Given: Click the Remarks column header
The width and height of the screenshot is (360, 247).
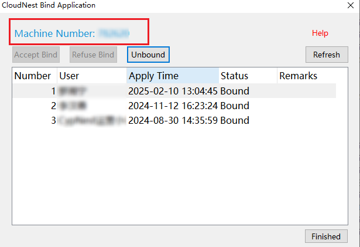Looking at the screenshot, I should click(307, 76).
